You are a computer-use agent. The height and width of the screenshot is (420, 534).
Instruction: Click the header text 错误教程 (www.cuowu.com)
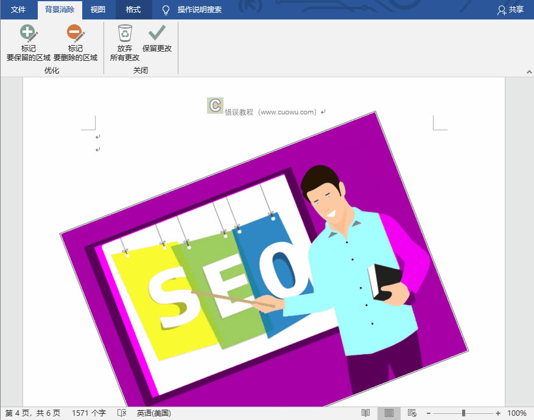[x=271, y=112]
